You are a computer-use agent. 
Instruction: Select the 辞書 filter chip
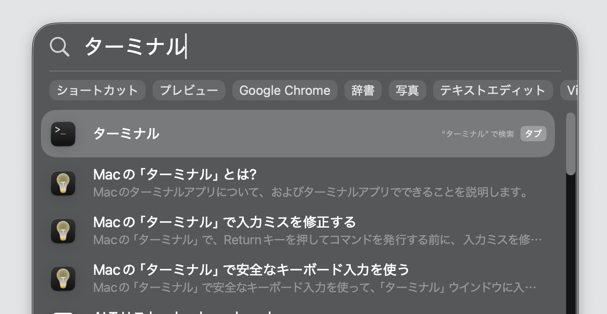pos(363,90)
